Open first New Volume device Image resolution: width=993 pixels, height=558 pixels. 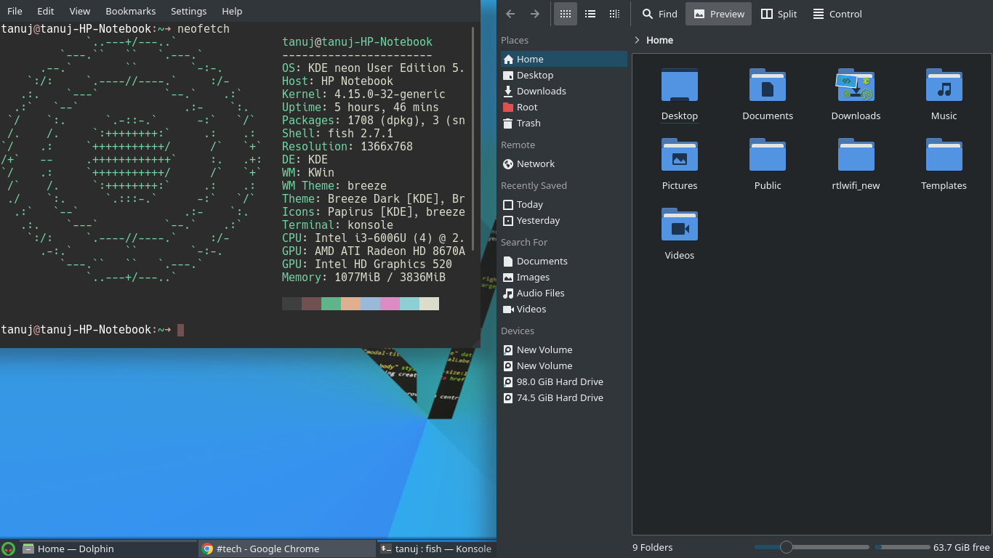(563, 349)
